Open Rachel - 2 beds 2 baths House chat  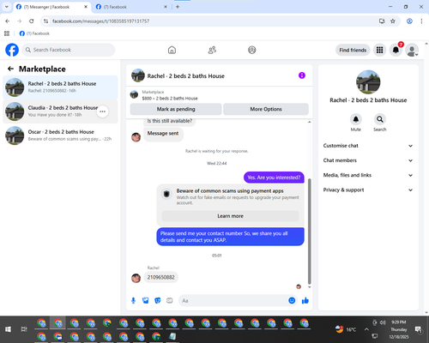(60, 87)
